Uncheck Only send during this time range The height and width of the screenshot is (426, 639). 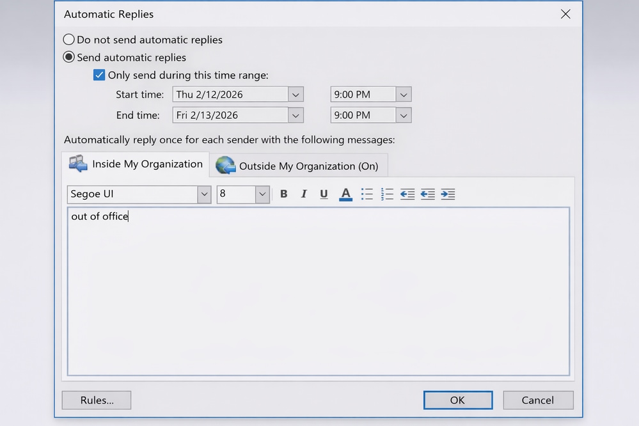[x=99, y=75]
